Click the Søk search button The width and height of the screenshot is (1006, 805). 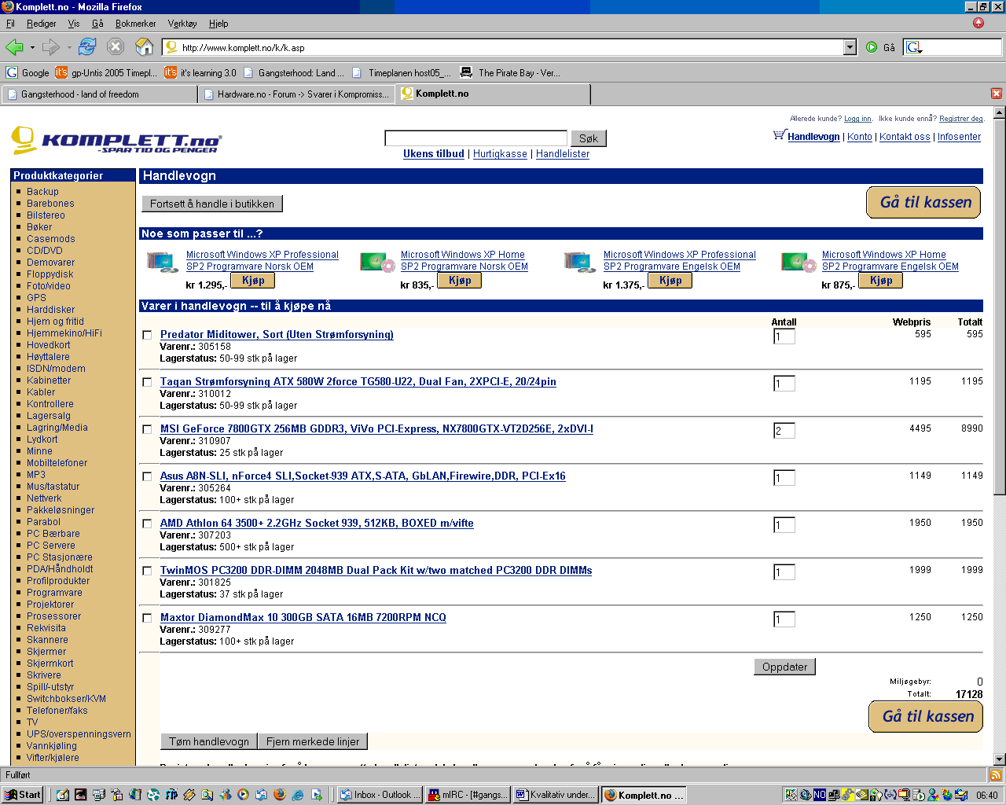589,138
